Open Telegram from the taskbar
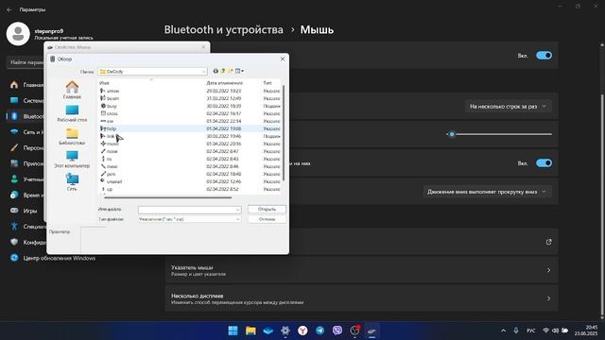Screen dimensions: 605x340 click(x=320, y=331)
